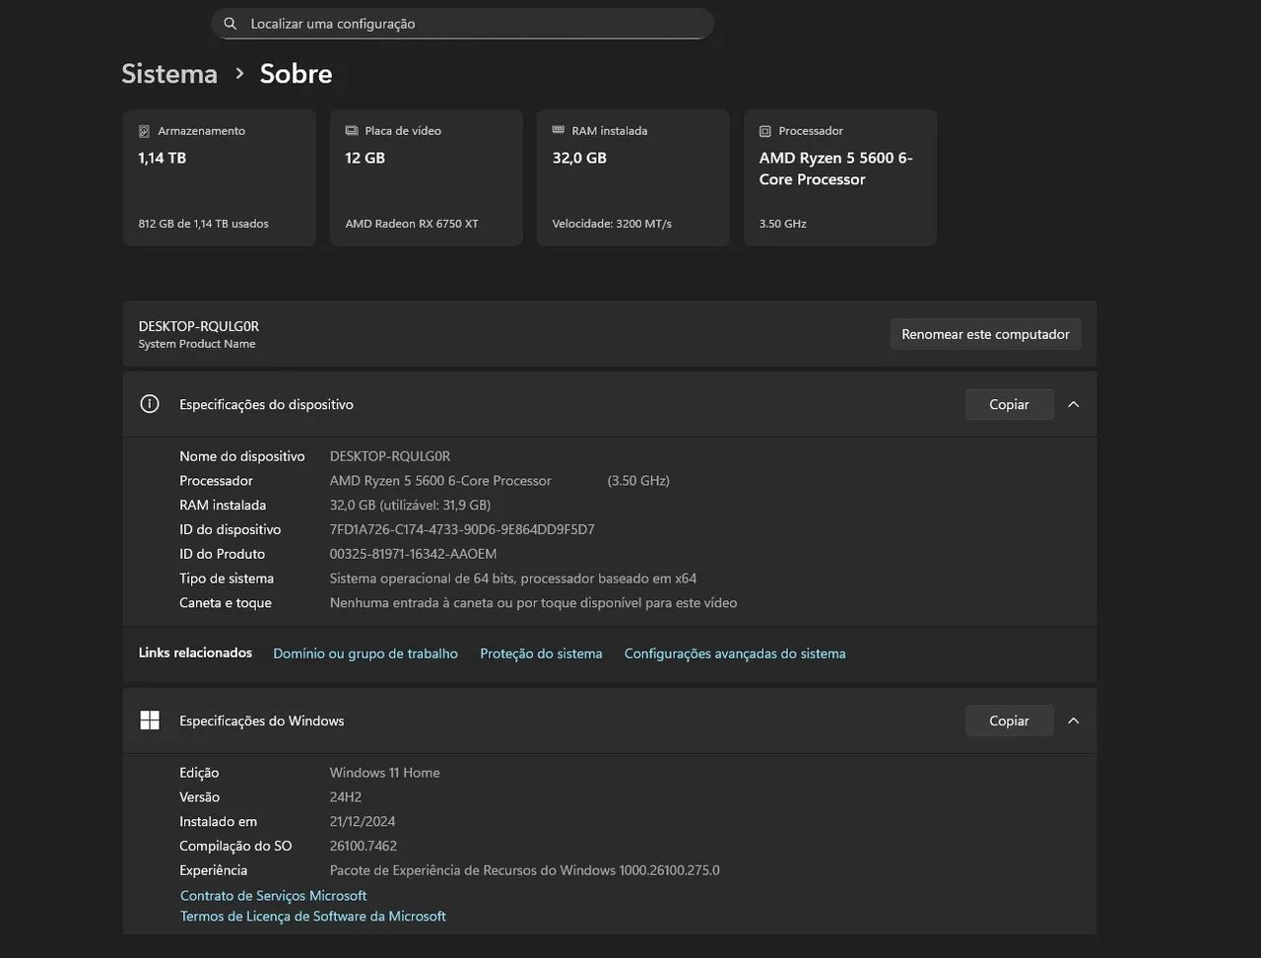This screenshot has width=1261, height=958.
Task: Click the Tipo de sistema 64 bits value
Action: coord(513,579)
